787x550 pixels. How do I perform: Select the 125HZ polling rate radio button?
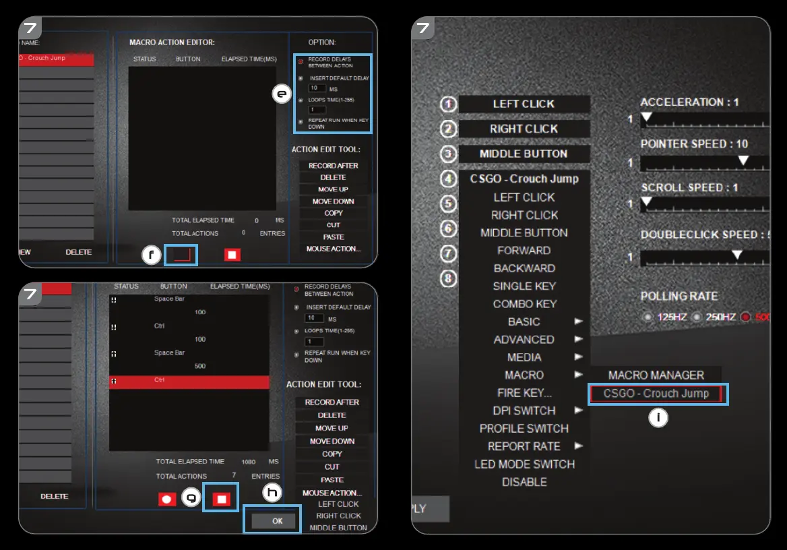648,317
